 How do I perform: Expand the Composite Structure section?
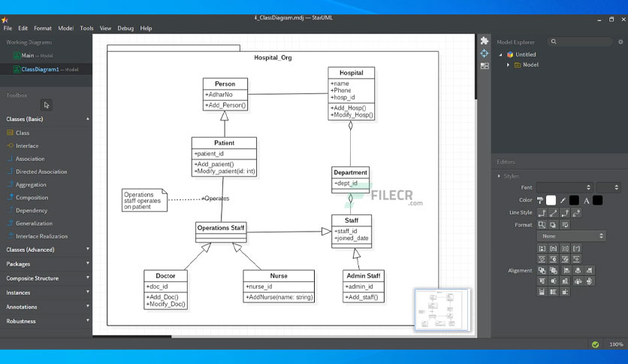88,278
